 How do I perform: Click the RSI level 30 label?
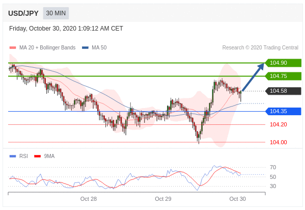coord(273,186)
